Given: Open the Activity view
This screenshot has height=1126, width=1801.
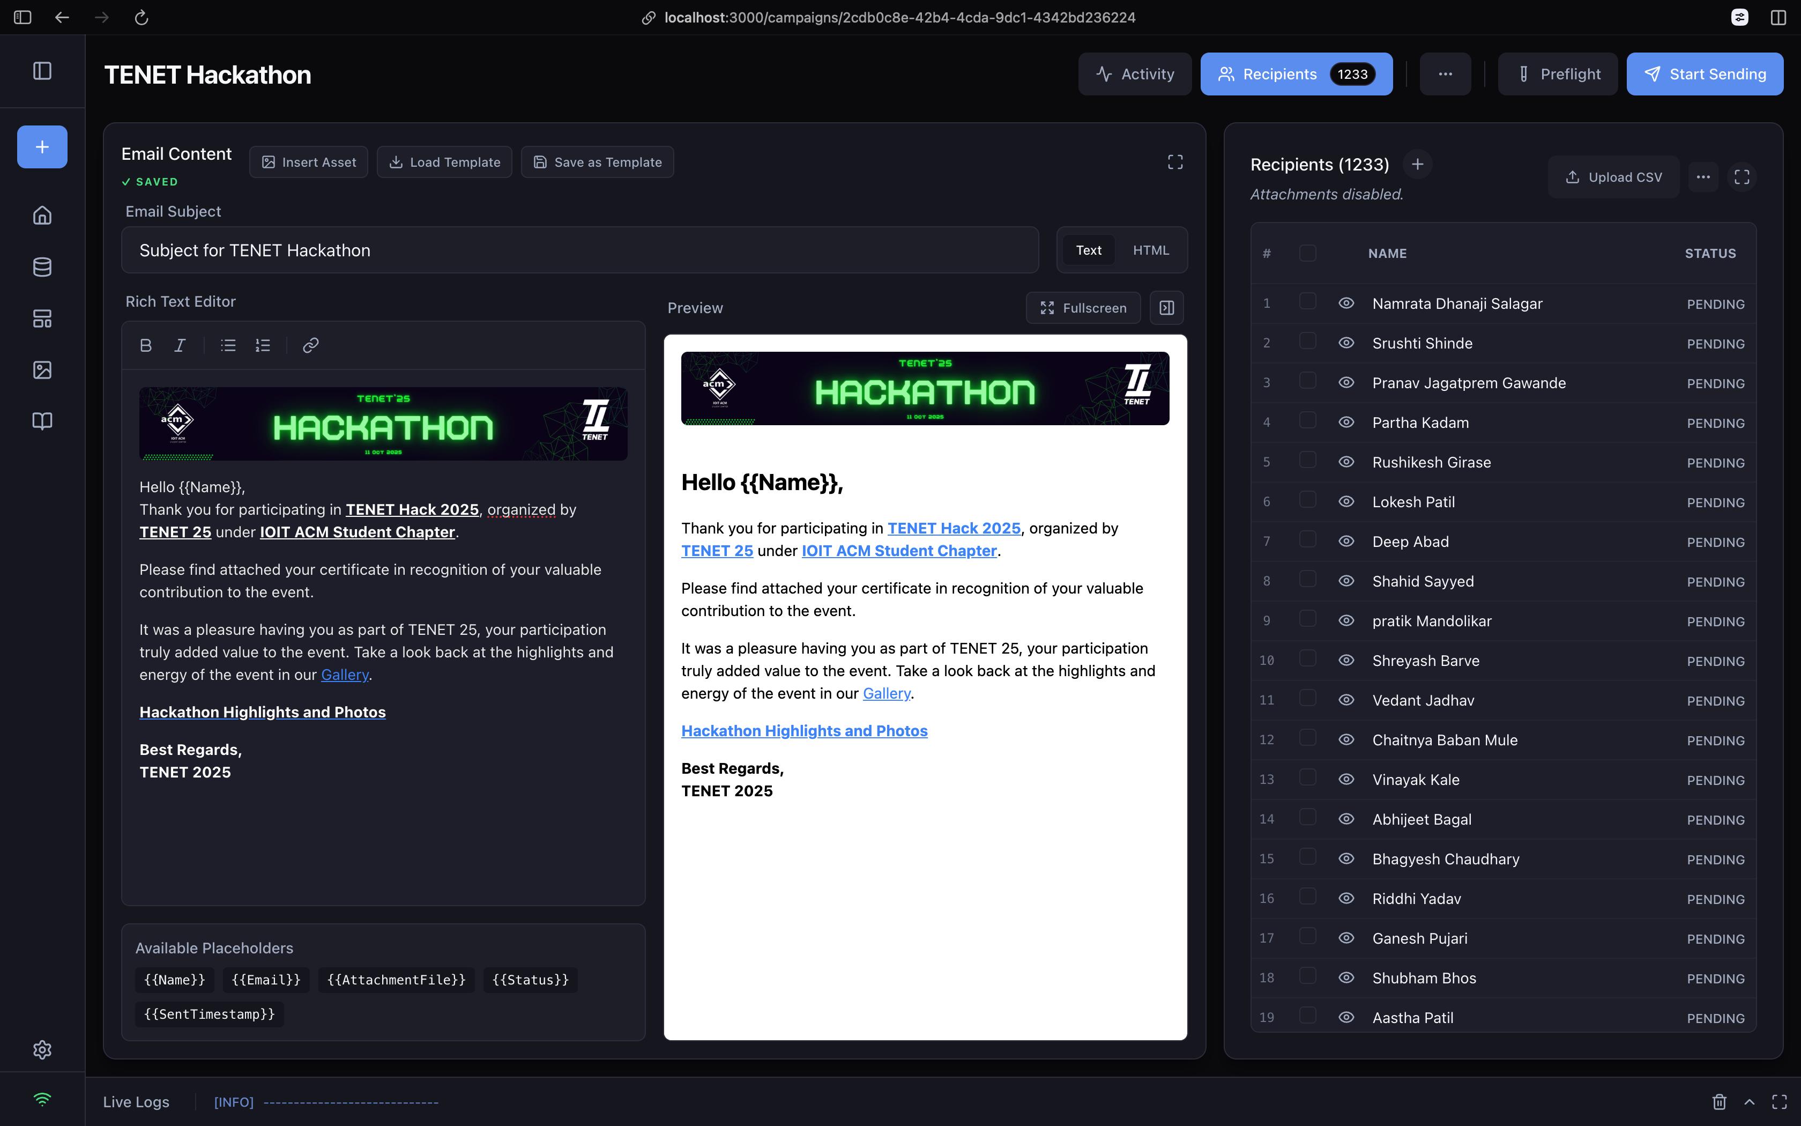Looking at the screenshot, I should click(x=1135, y=74).
